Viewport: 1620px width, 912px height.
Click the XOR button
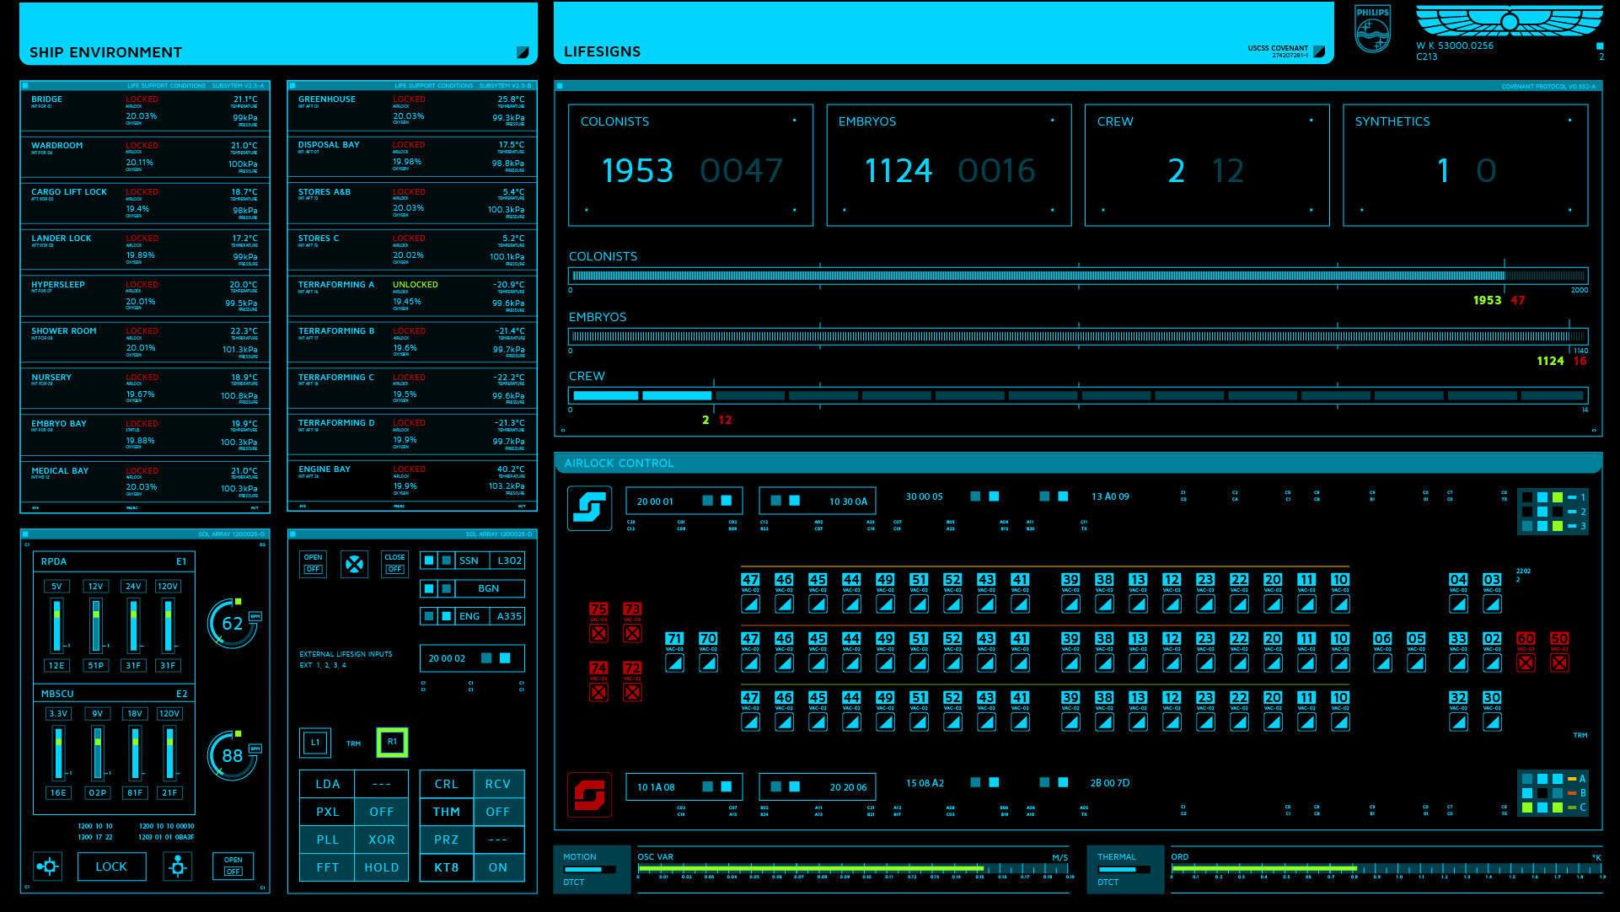(381, 840)
